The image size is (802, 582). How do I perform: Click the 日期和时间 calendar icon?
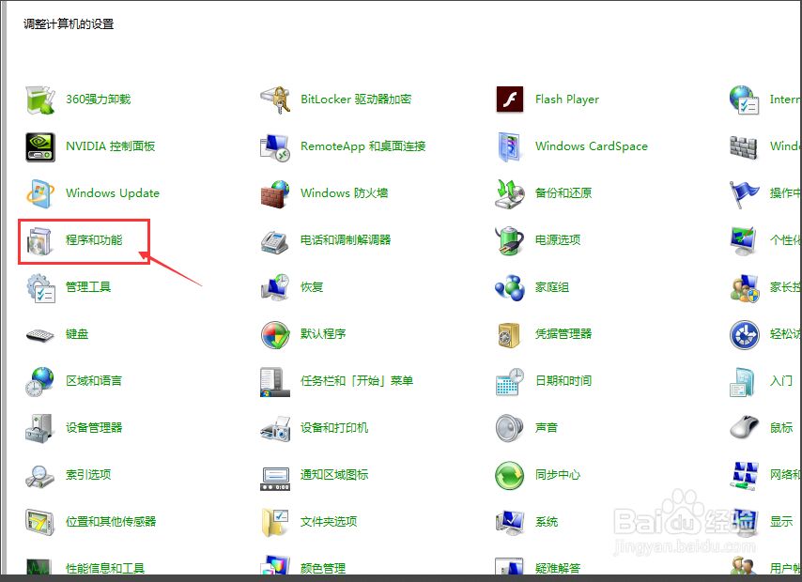(x=509, y=381)
